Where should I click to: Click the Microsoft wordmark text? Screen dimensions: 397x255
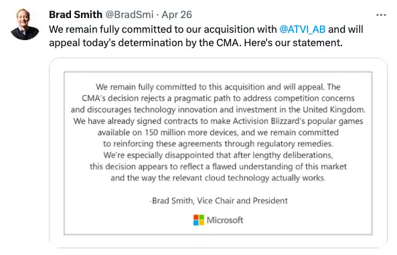click(x=225, y=220)
